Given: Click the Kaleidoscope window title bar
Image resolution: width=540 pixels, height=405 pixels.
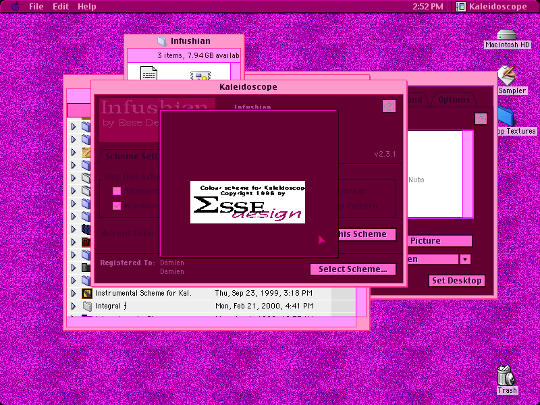Looking at the screenshot, I should (248, 87).
